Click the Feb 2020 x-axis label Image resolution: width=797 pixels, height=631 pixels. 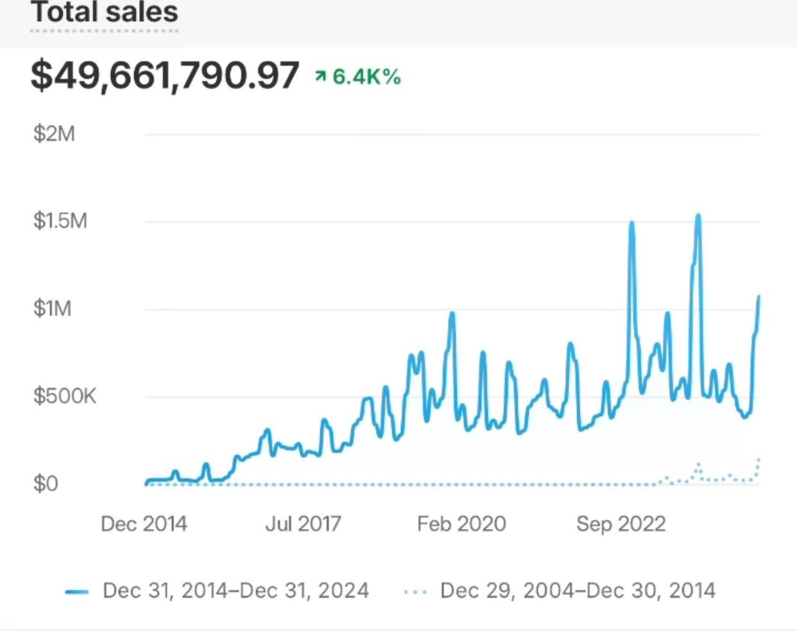(461, 524)
